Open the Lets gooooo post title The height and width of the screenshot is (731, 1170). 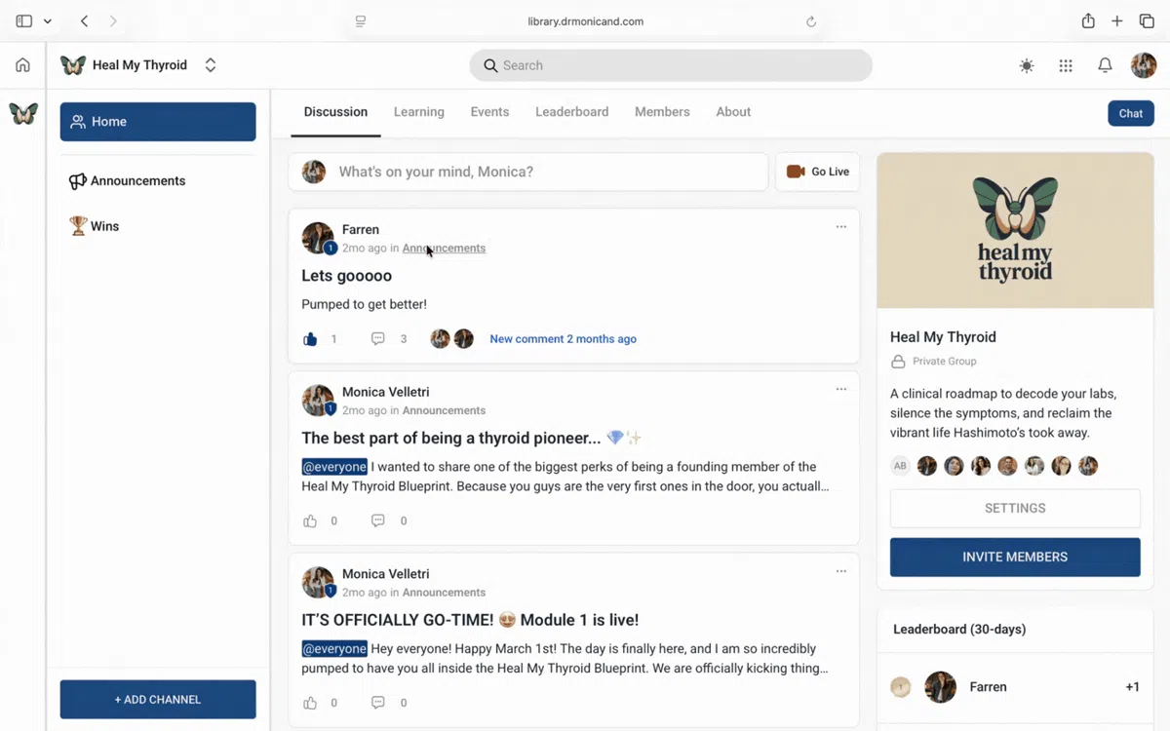click(347, 276)
